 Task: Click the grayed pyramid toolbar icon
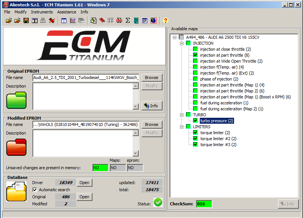(43, 20)
